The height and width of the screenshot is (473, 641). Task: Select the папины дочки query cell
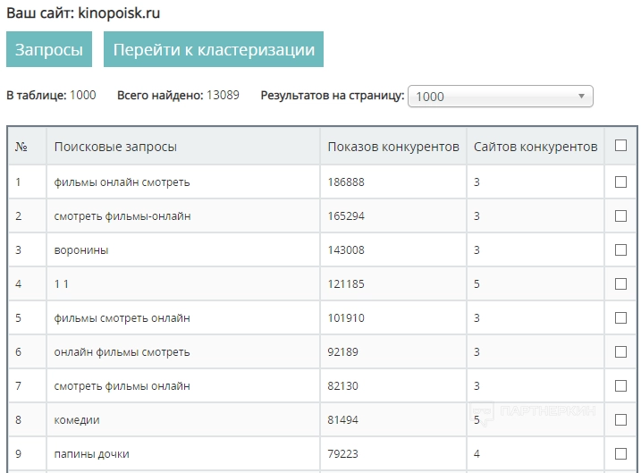pos(91,454)
